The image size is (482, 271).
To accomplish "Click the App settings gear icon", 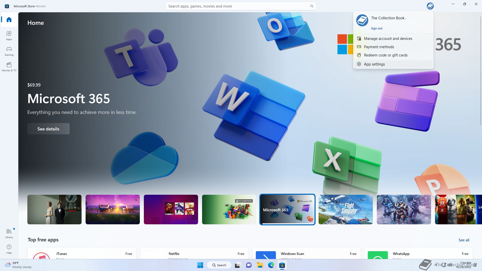I will (359, 64).
